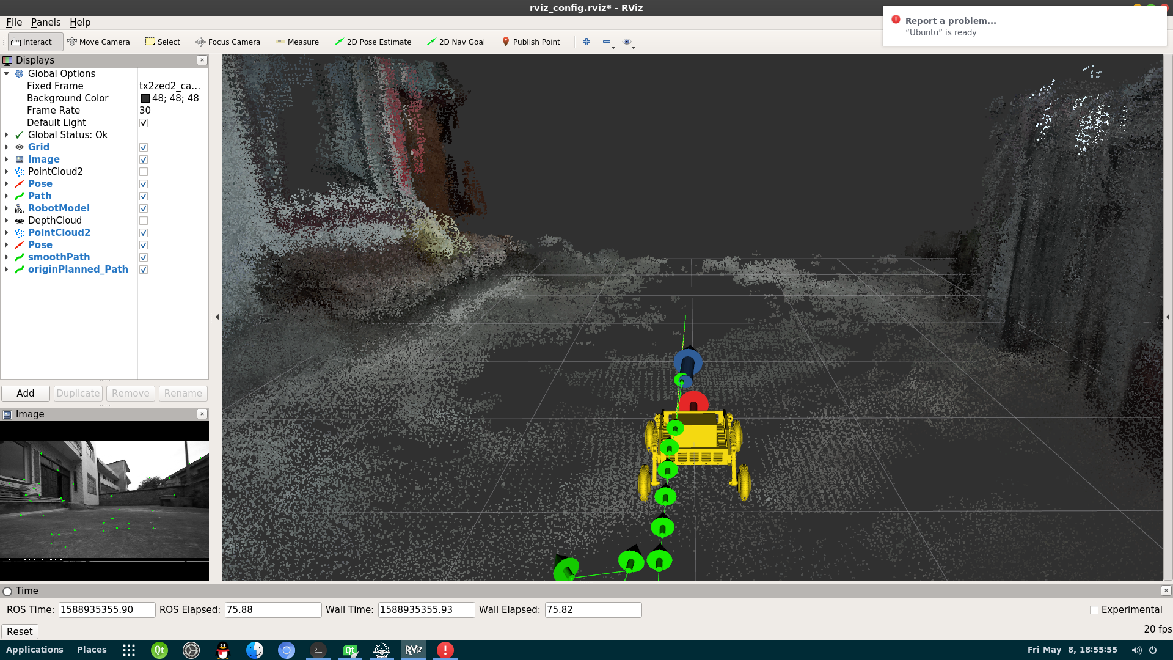Open the Applications menu
Screen dimensions: 1173x660
click(35, 650)
